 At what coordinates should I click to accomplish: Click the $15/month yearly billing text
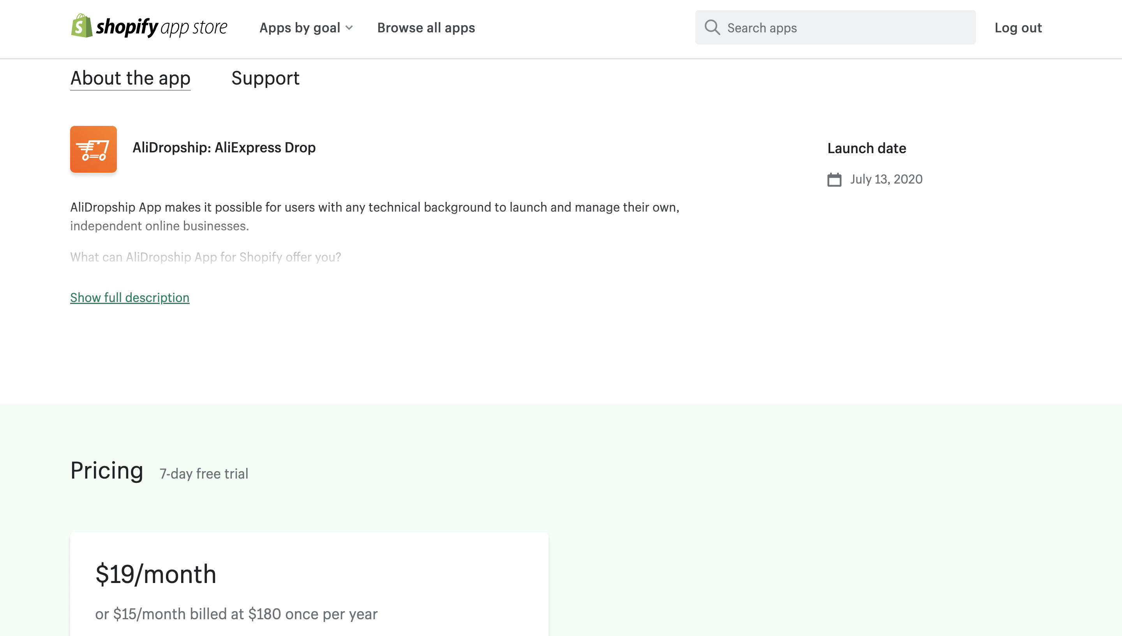click(236, 614)
